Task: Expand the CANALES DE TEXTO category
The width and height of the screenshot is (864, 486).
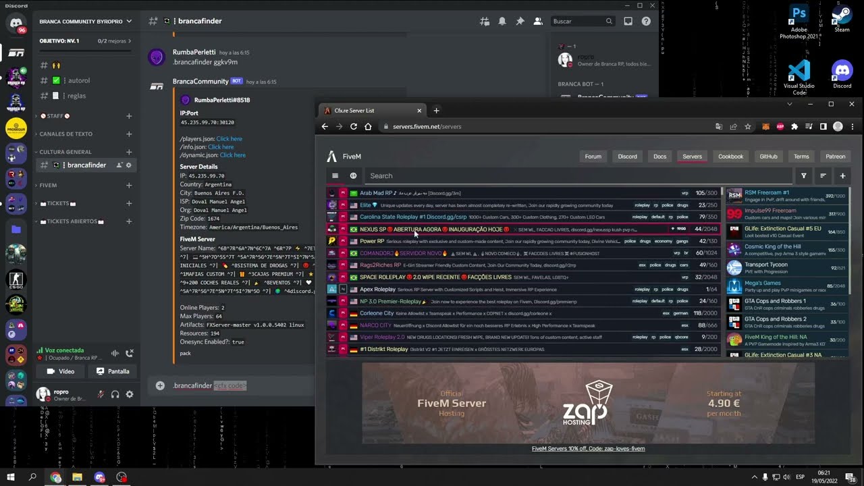Action: tap(65, 134)
